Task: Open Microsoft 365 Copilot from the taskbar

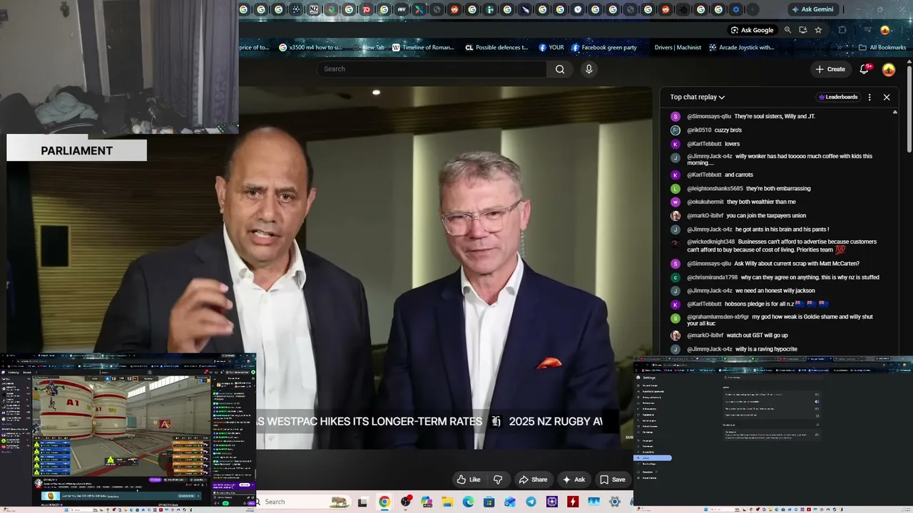Action: 427,502
